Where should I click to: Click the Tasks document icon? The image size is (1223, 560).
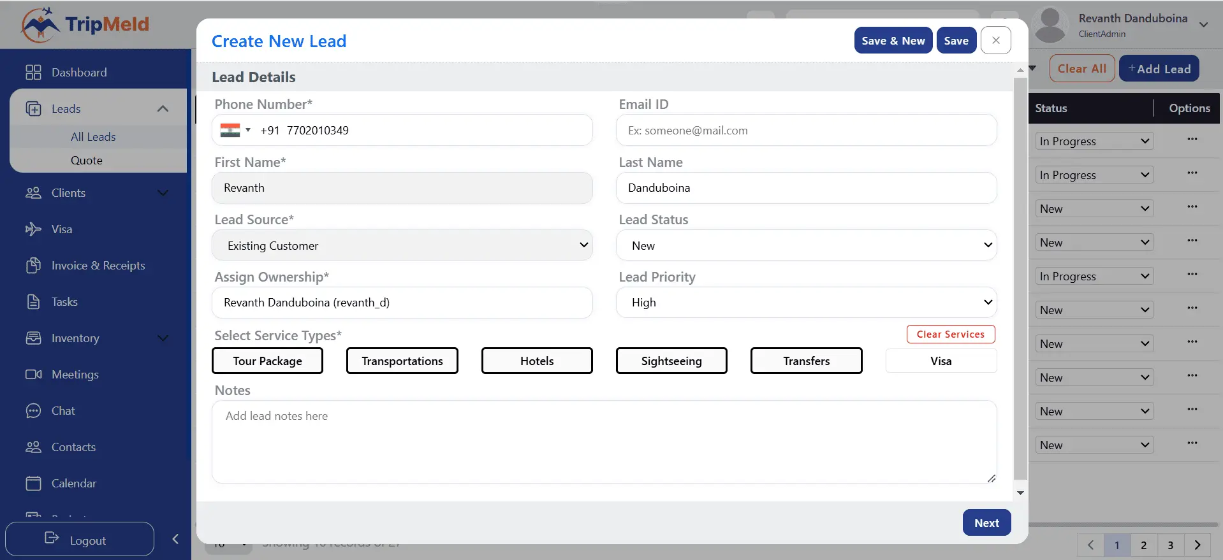click(33, 302)
